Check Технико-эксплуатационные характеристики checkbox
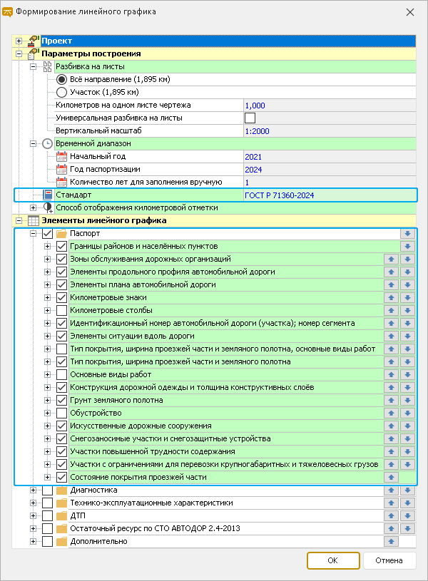 47,503
